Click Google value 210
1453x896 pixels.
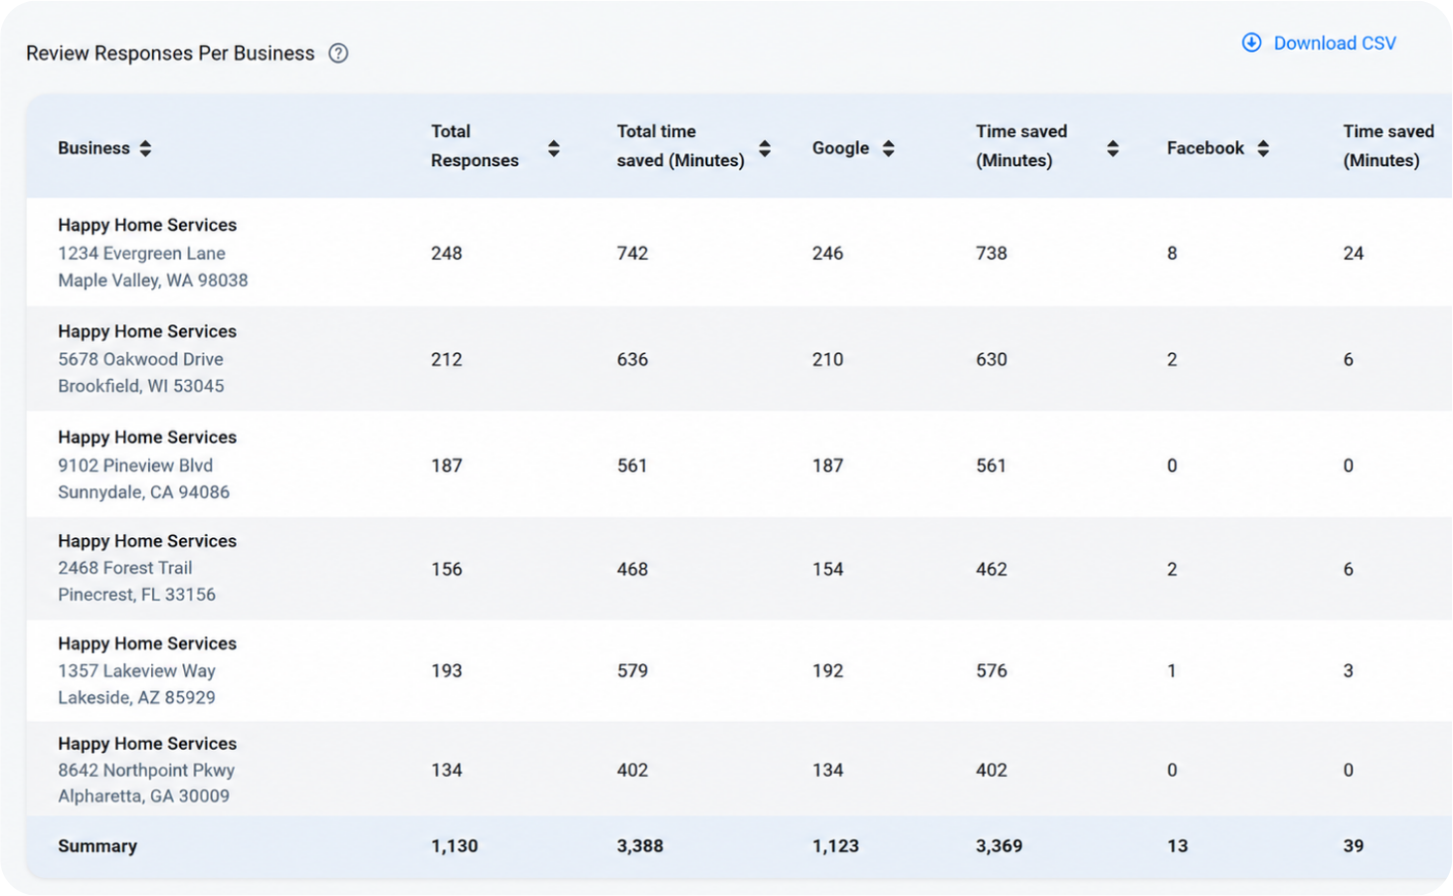click(x=827, y=359)
